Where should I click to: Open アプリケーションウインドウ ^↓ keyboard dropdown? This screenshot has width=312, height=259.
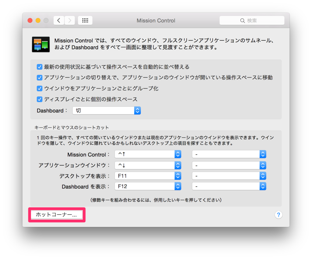[x=148, y=165]
